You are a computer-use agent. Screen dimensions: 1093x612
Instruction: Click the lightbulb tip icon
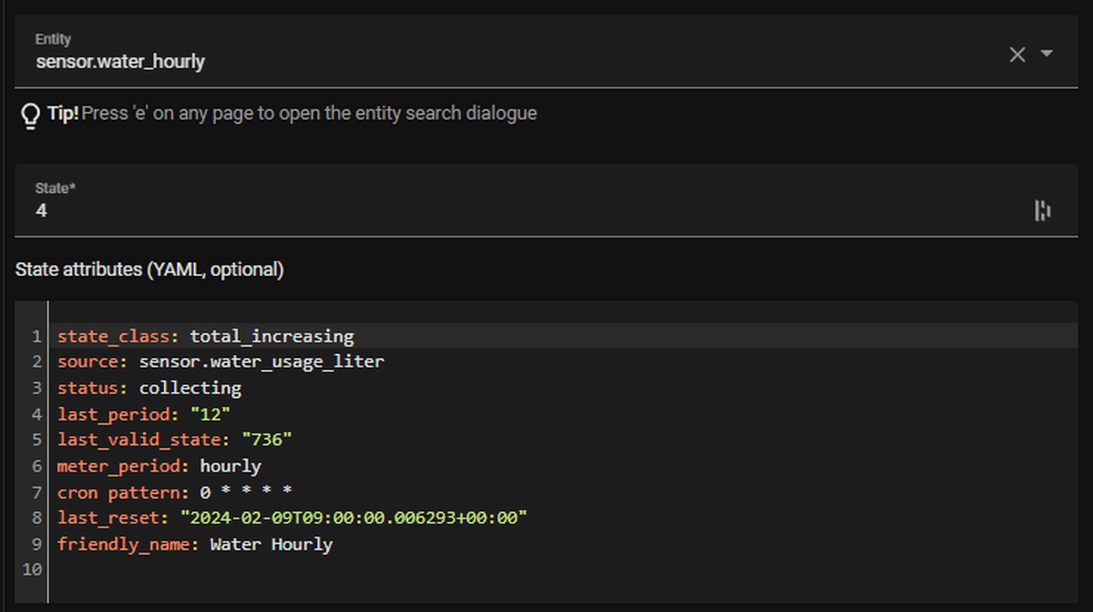pyautogui.click(x=31, y=116)
